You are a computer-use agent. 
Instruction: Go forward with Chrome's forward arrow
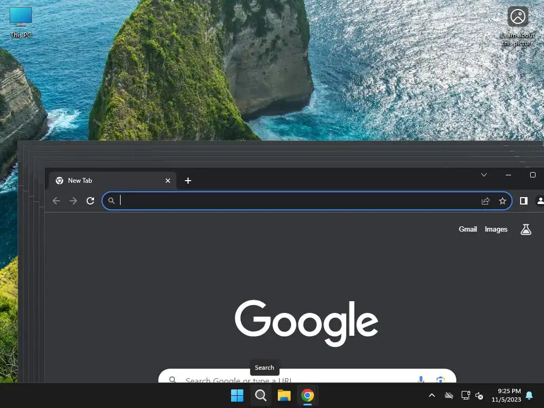tap(73, 201)
